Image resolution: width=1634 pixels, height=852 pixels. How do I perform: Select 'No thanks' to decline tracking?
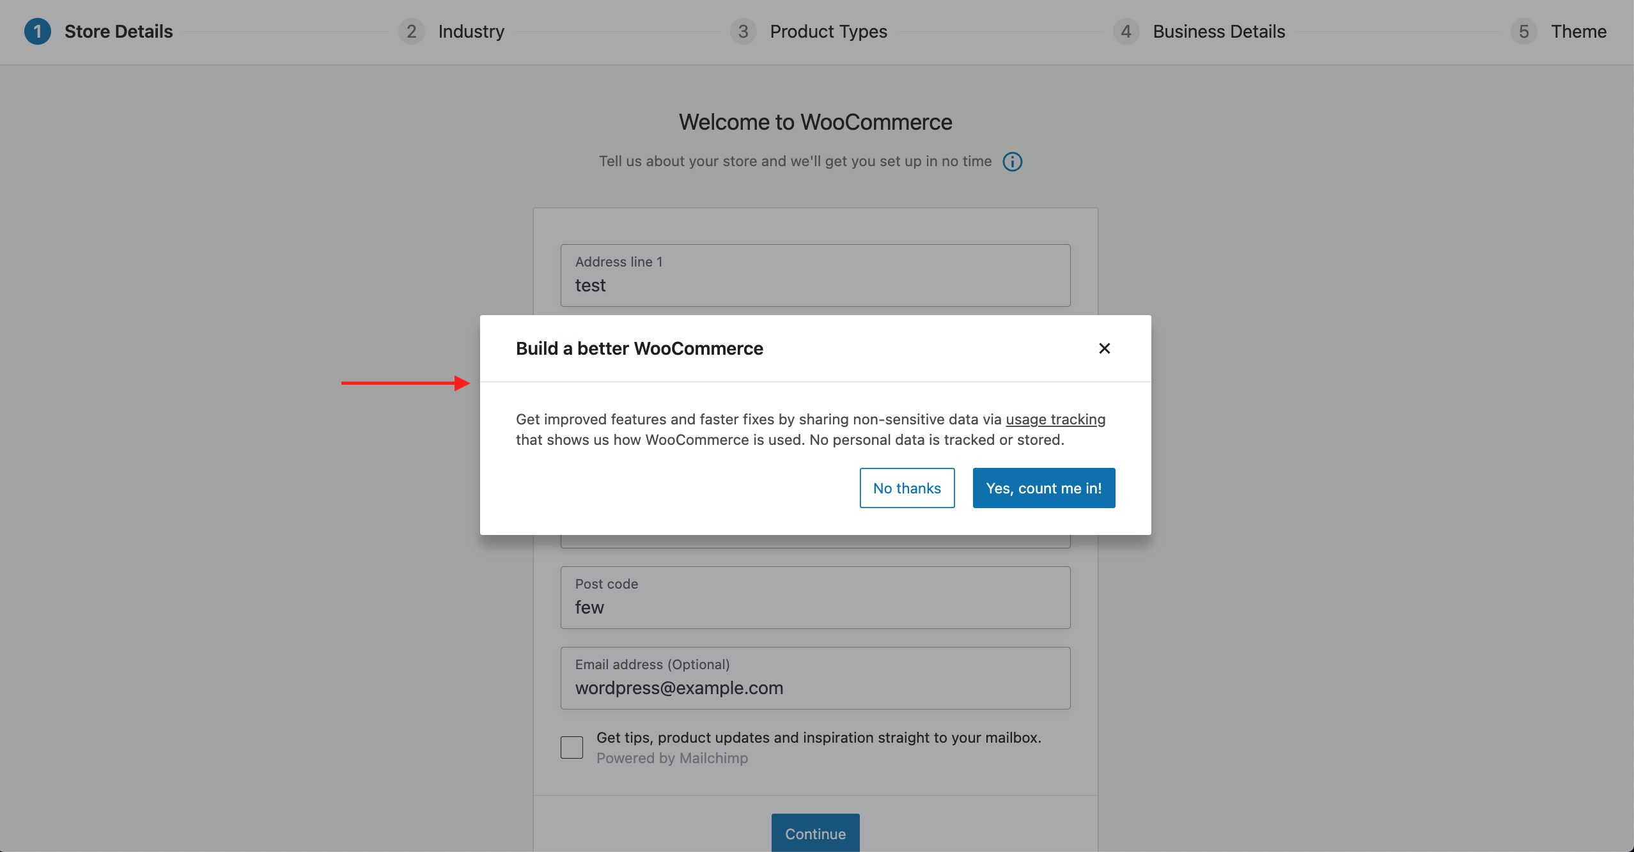(906, 487)
